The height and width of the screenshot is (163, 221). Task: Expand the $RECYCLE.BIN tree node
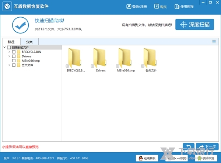(x=9, y=52)
